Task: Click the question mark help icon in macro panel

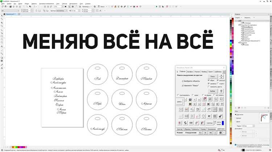Action: pos(224,133)
